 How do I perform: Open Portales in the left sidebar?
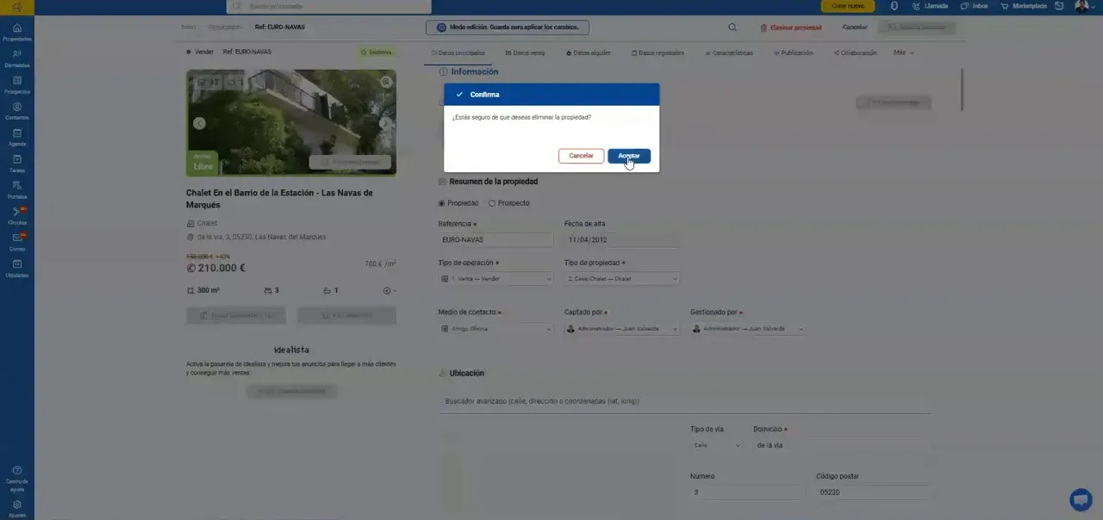point(17,190)
